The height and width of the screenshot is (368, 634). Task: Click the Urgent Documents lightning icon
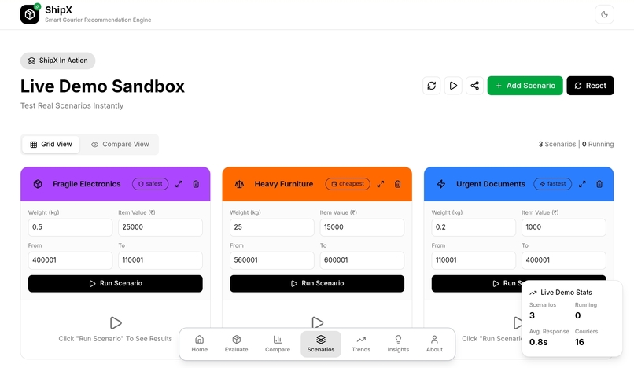point(441,184)
